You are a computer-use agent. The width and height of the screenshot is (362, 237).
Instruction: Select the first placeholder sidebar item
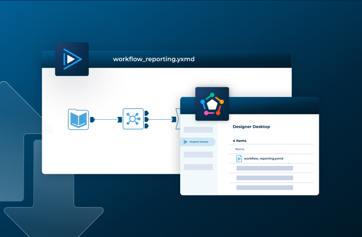[198, 130]
